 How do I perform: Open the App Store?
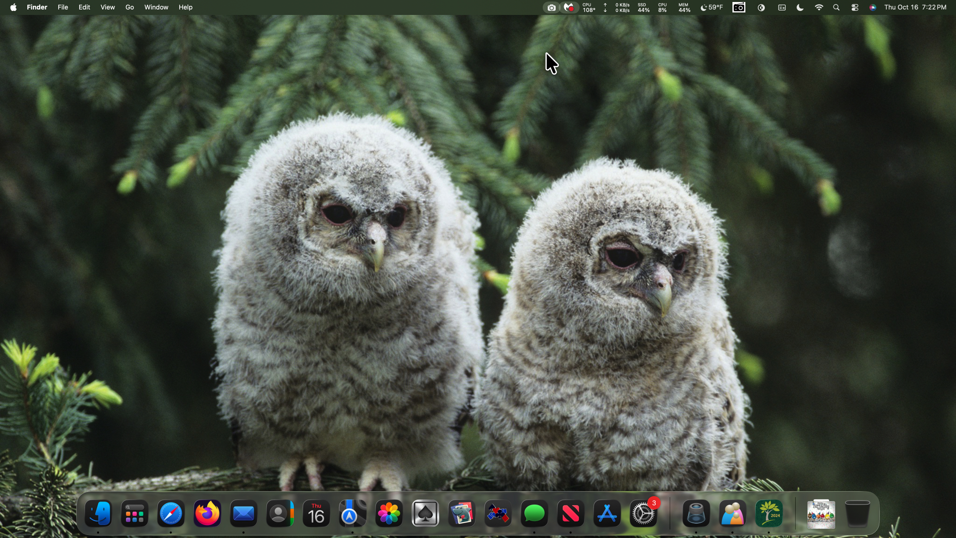pyautogui.click(x=607, y=514)
